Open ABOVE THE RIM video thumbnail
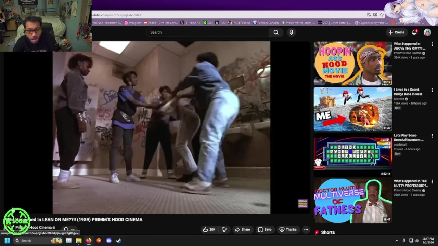 [x=353, y=64]
